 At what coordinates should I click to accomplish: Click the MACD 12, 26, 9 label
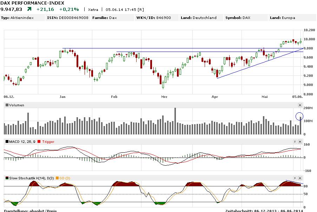[22, 142]
